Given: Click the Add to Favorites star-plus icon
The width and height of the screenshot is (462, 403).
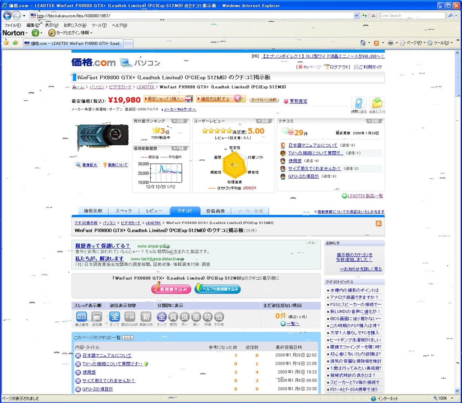Looking at the screenshot, I should (x=15, y=43).
